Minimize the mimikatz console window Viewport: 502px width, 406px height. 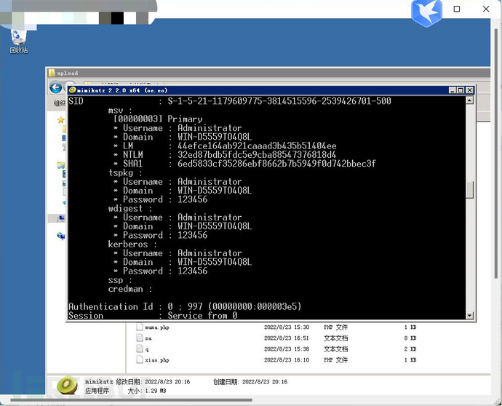(453, 90)
